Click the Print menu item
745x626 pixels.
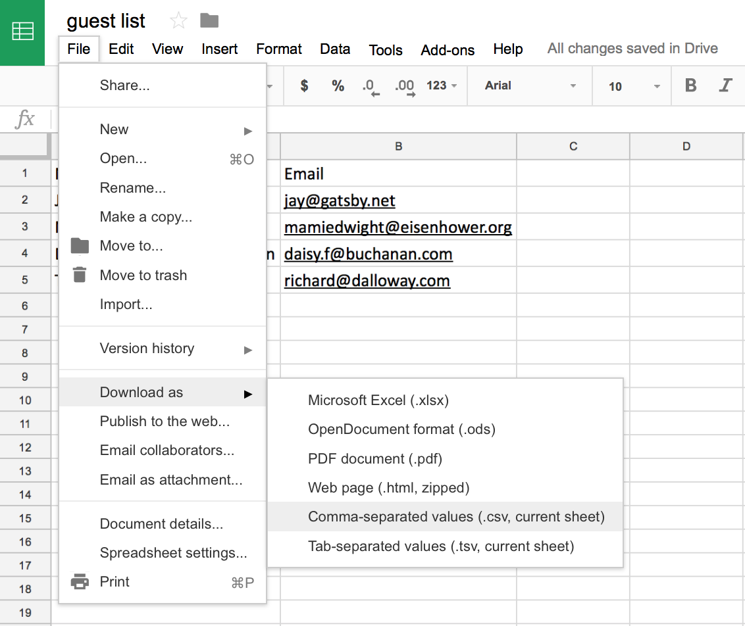click(x=115, y=582)
